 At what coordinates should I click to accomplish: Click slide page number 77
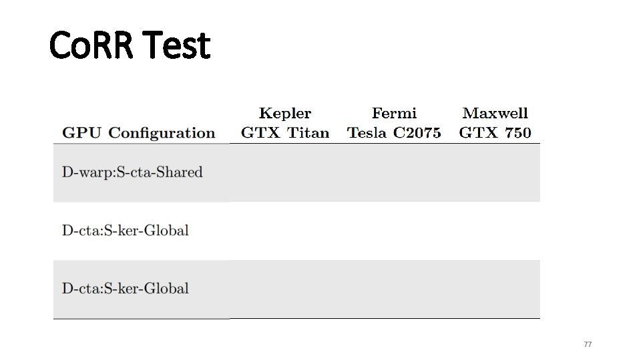[588, 344]
